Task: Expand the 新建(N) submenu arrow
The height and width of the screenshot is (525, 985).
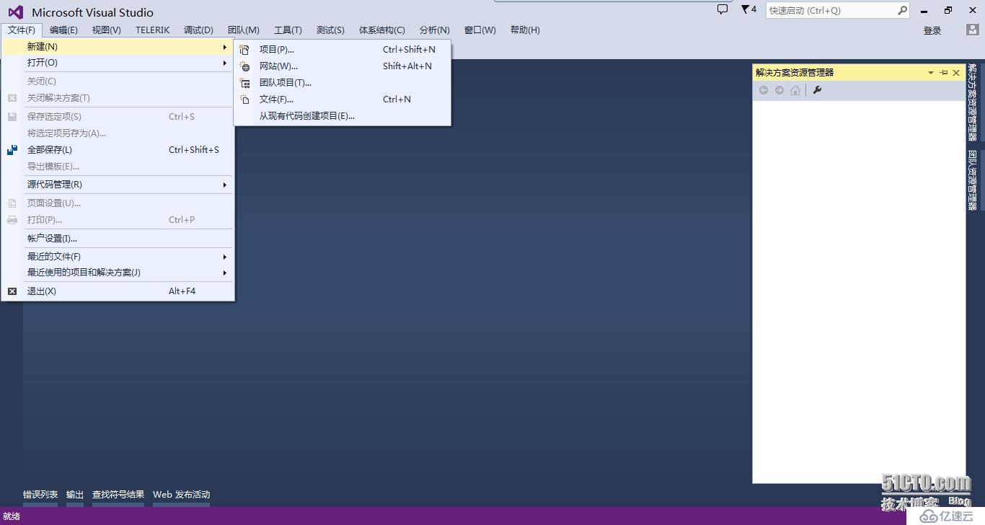Action: tap(225, 47)
